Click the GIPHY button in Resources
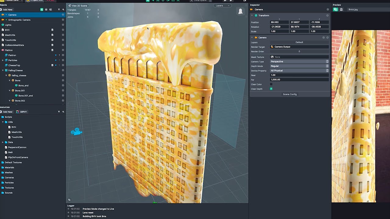Viewport: 390px width, 219px height. click(x=22, y=112)
